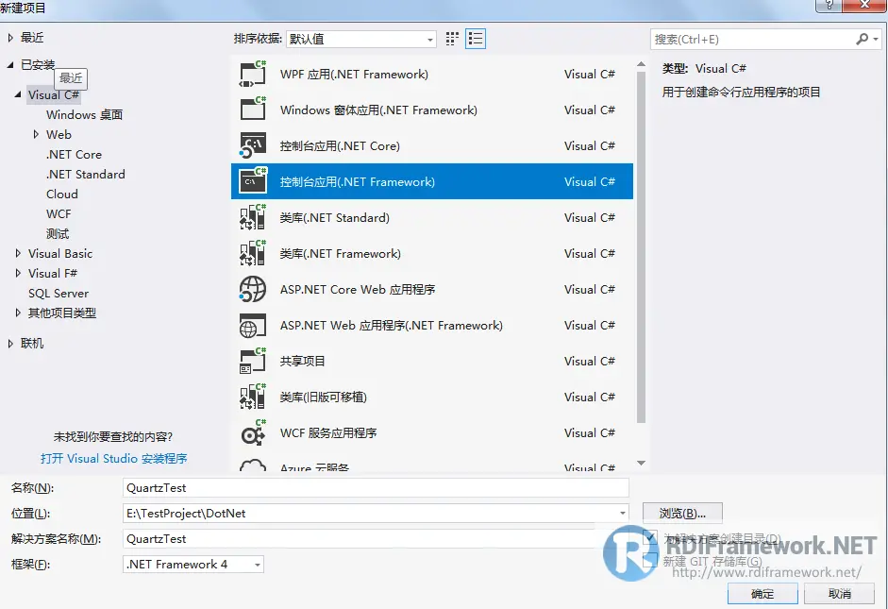
Task: Click the project name (名称) input field
Action: tap(376, 488)
